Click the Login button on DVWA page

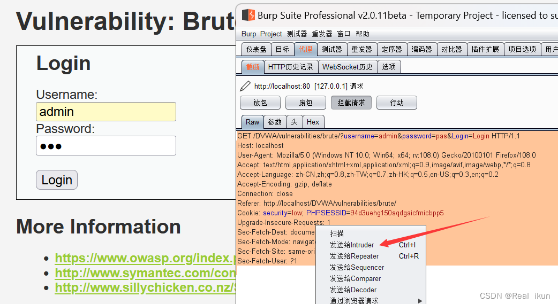pos(57,180)
